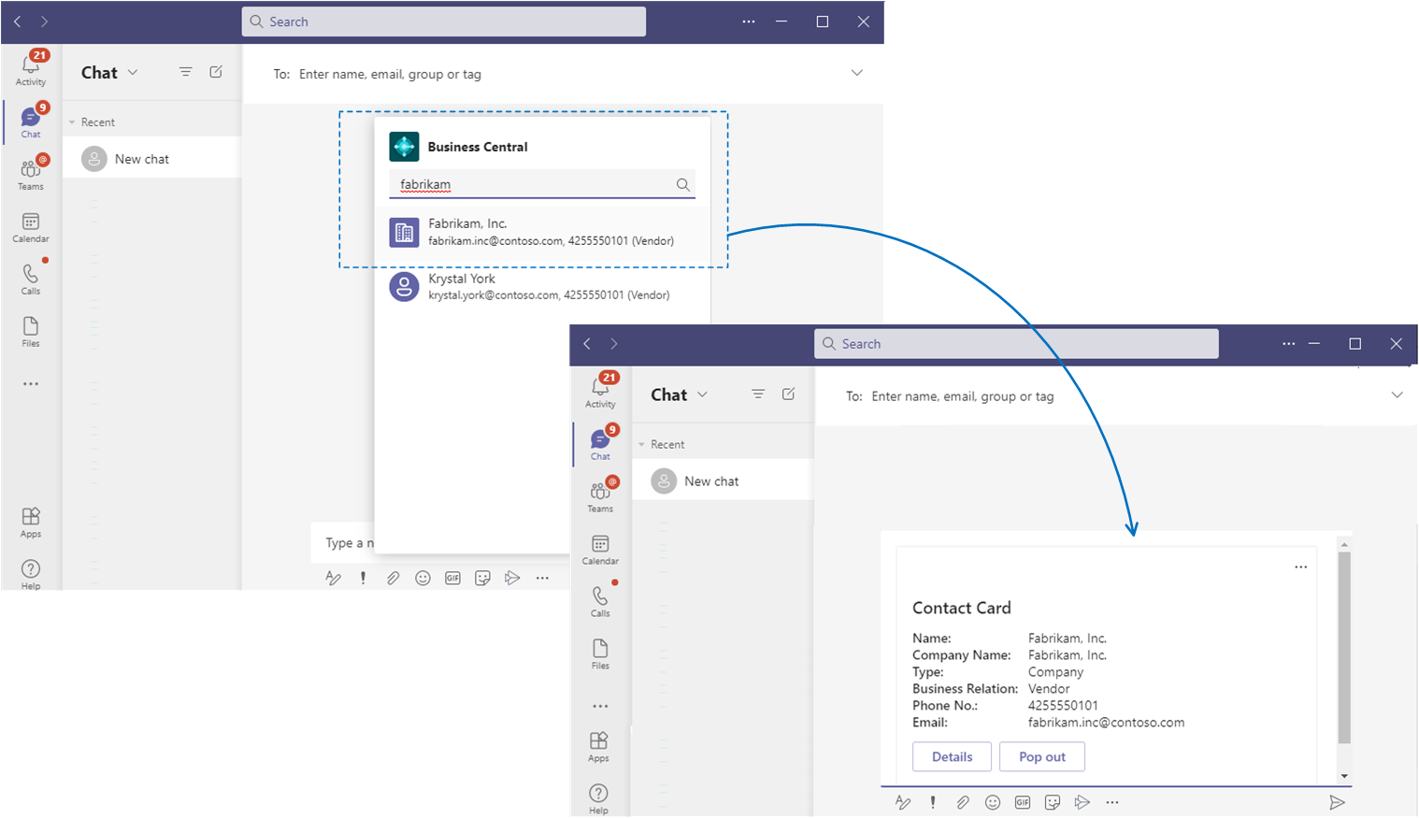Open more apps ellipsis in back window sidebar
Viewport: 1419px width, 818px height.
[x=31, y=384]
